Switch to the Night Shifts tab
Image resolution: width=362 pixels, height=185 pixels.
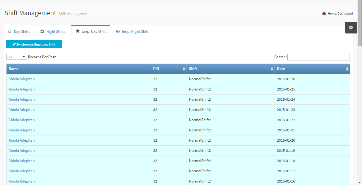click(56, 32)
